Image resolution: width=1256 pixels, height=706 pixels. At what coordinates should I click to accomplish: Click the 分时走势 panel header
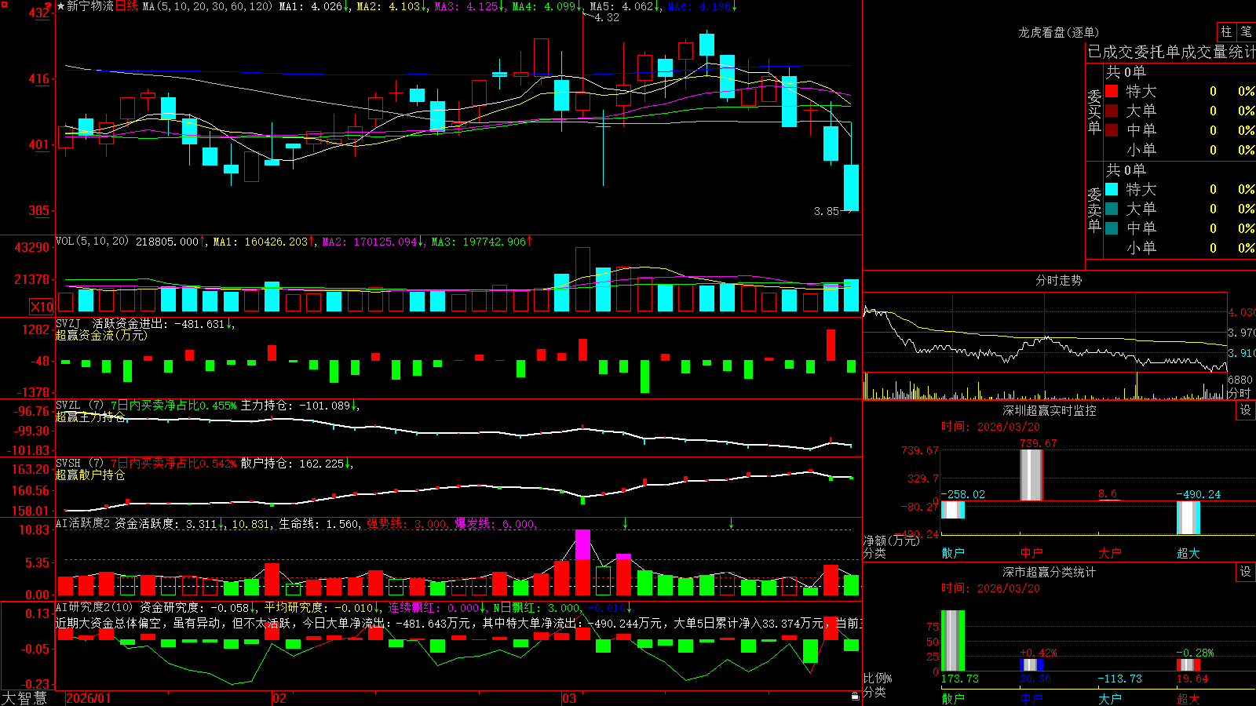tap(1058, 280)
